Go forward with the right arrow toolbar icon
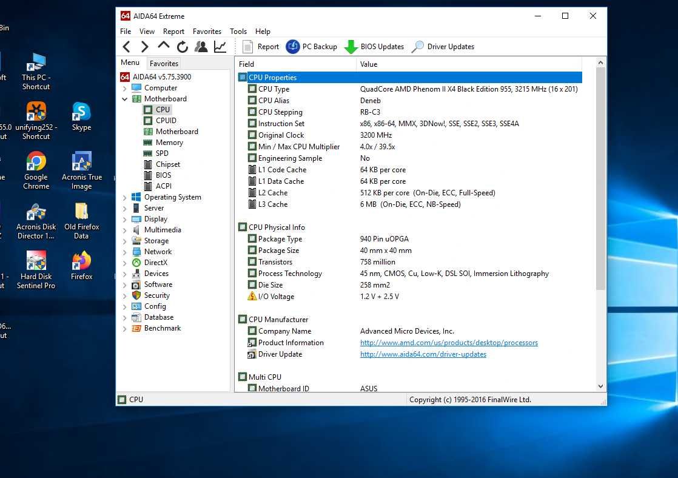This screenshot has height=478, width=678. [144, 47]
